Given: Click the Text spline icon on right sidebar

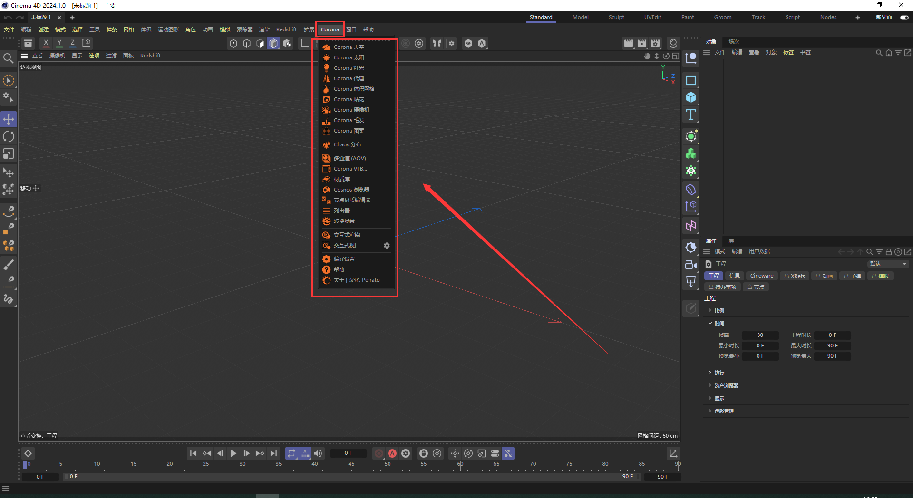Looking at the screenshot, I should pos(690,114).
